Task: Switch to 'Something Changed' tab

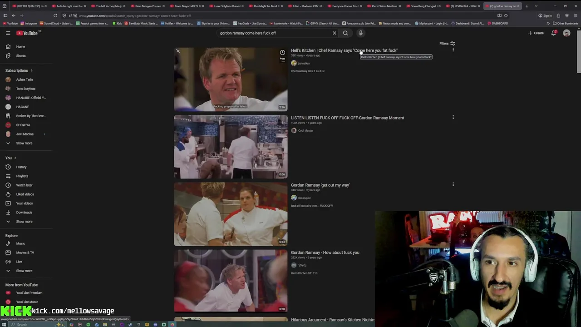Action: pyautogui.click(x=424, y=6)
